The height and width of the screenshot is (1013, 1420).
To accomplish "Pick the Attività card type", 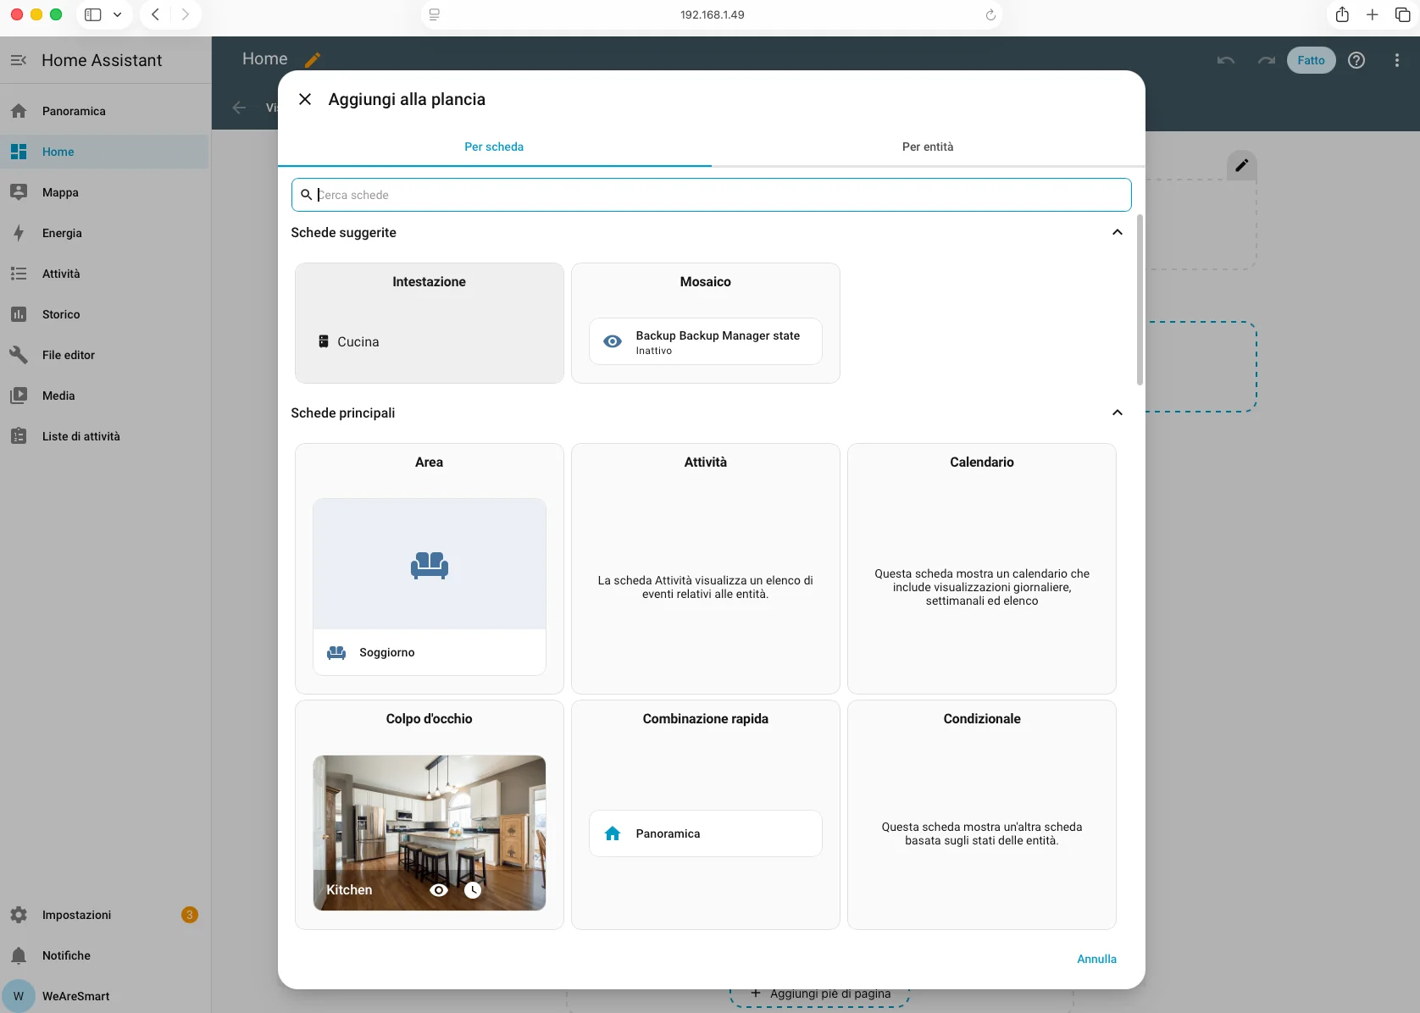I will coord(705,568).
